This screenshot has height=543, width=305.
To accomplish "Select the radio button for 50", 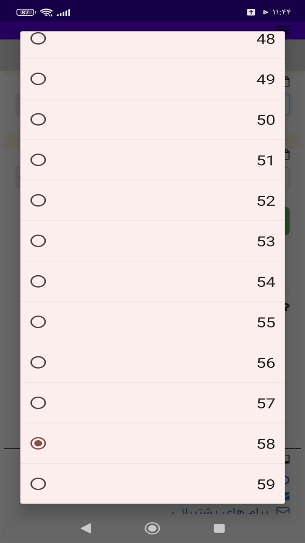I will (38, 119).
